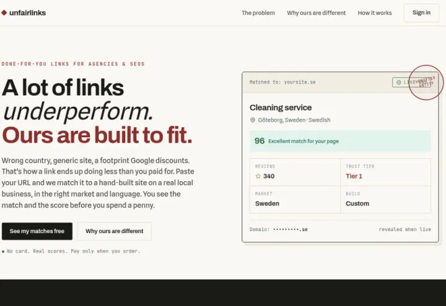Viewport: 446px width, 306px height.
Task: Click the LIVE status badge icon
Action: [398, 82]
